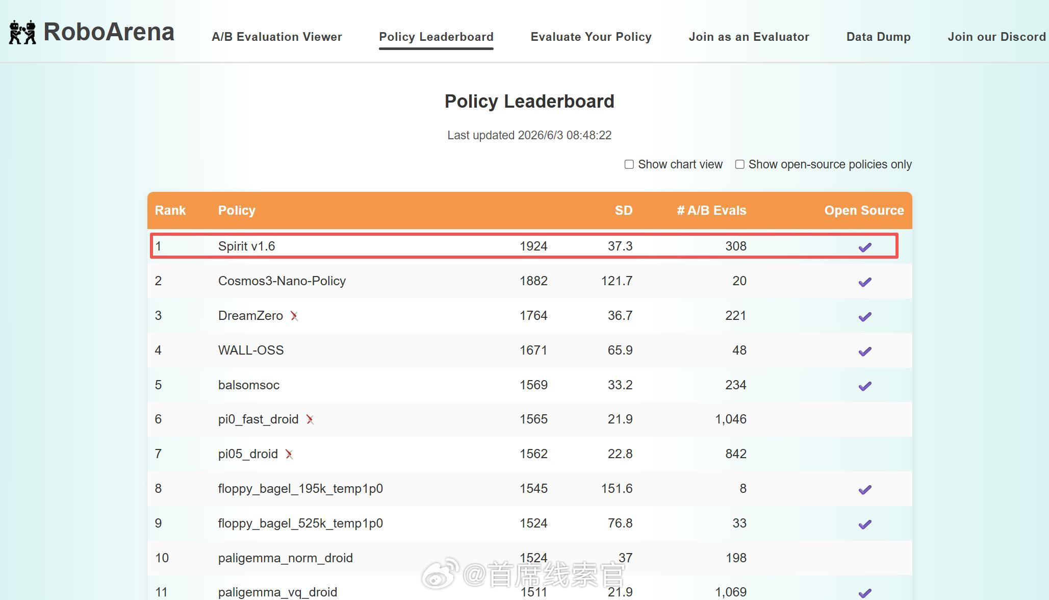Click SD value 76.8 for floppy_bagel_525k_temp1p0

620,523
